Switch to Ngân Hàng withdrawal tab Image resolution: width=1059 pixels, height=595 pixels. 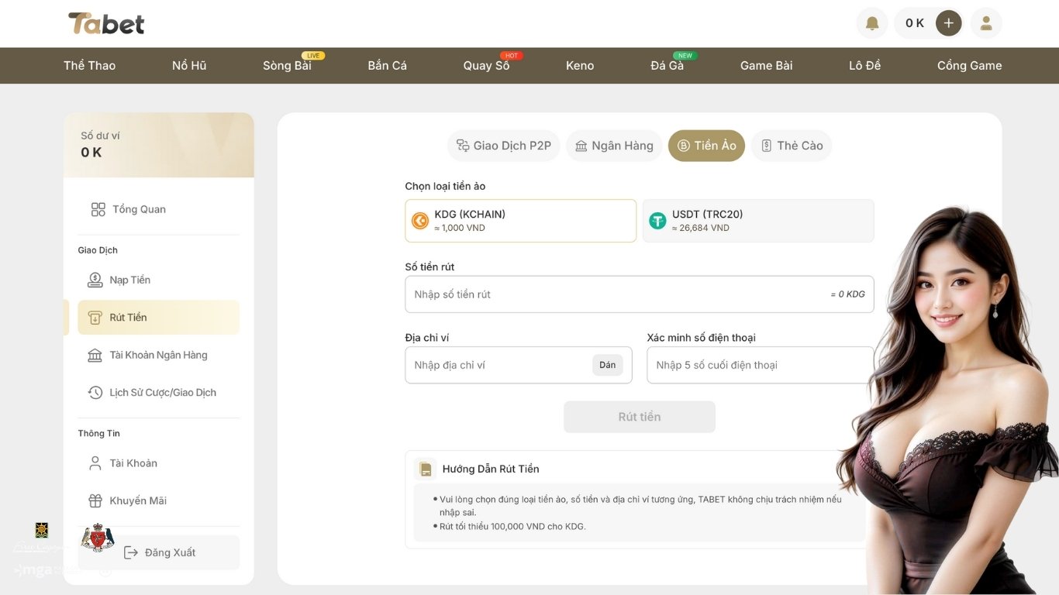click(614, 146)
